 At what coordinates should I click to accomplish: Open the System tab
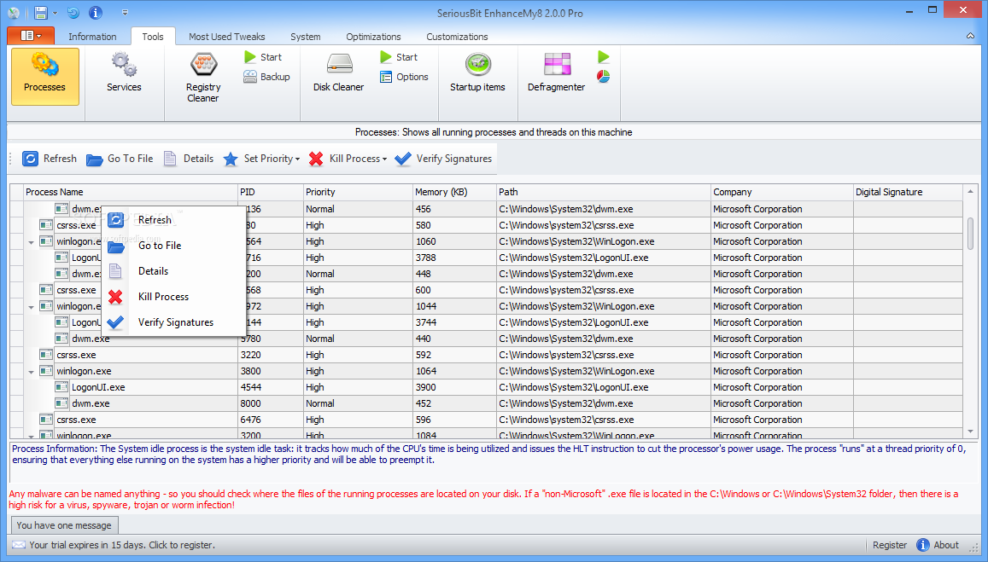tap(306, 37)
